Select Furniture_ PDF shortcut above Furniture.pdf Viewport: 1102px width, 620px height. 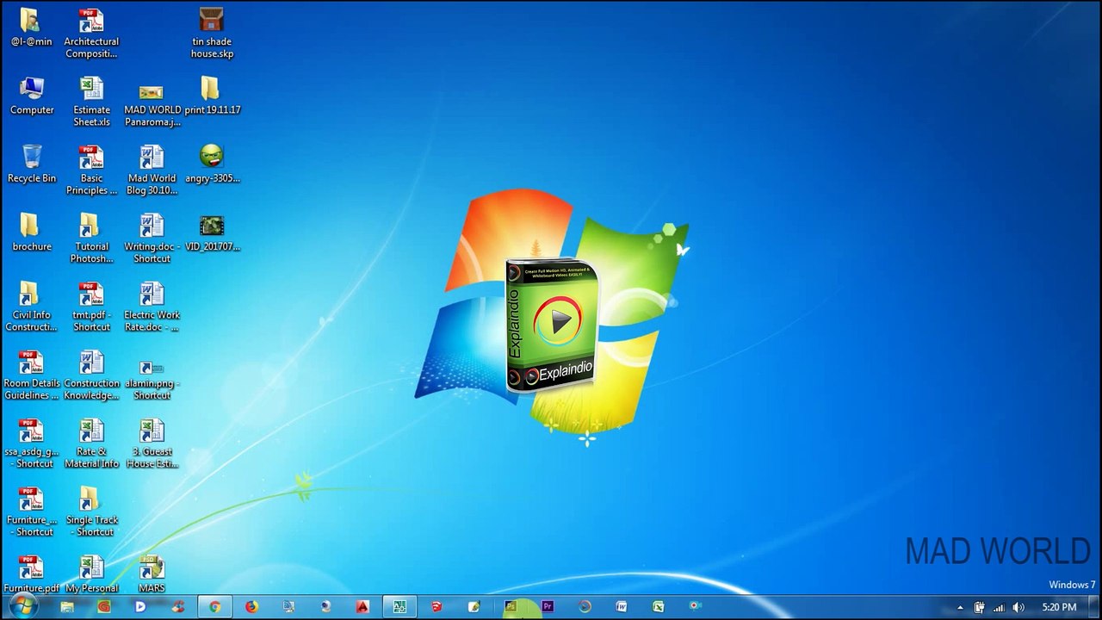point(31,512)
